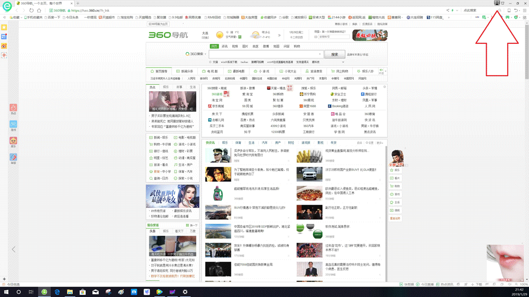Open the 苏宁易购 site link
Screen dimensions: 529x297
[308, 94]
